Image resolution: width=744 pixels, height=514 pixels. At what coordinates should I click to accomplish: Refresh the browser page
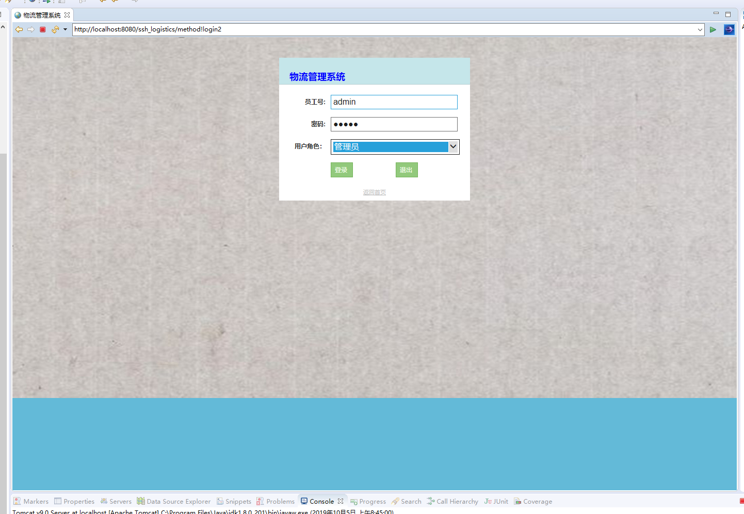click(55, 29)
